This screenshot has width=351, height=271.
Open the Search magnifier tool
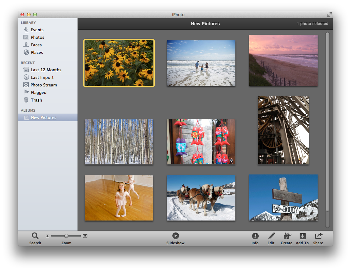[35, 236]
